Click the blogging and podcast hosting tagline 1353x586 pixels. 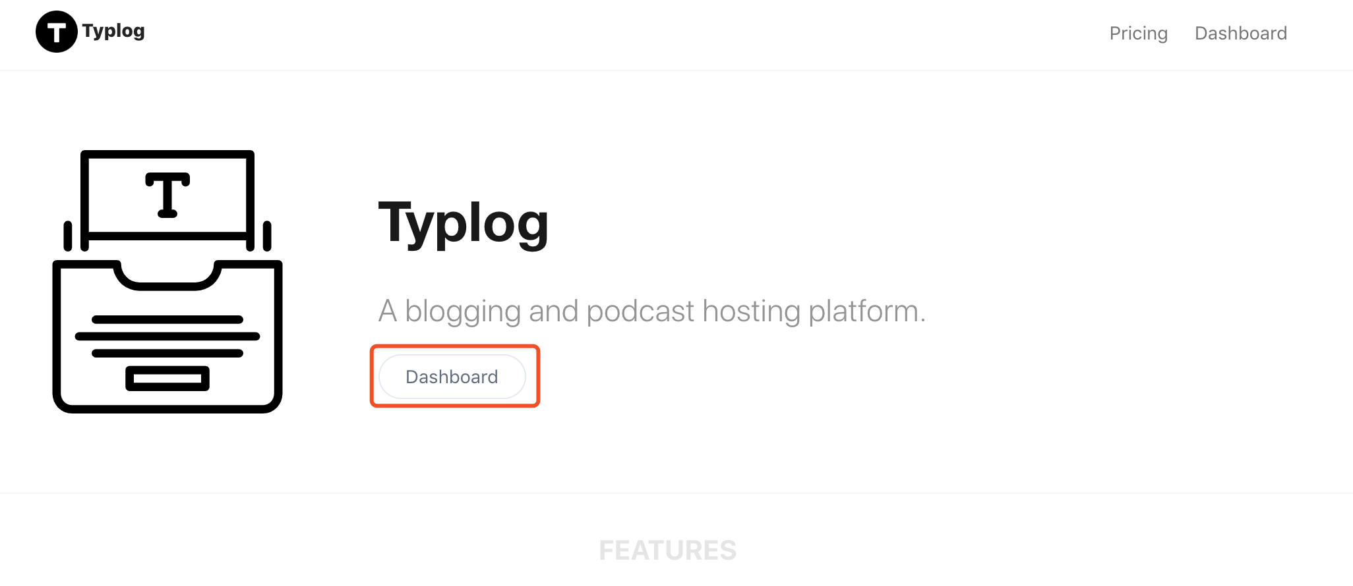(x=652, y=311)
